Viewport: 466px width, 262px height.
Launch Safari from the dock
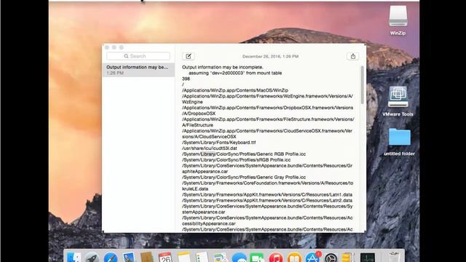pyautogui.click(x=110, y=257)
